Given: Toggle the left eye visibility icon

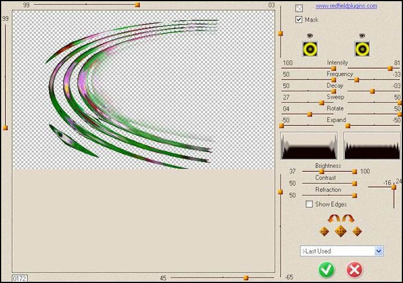Looking at the screenshot, I should pos(310,35).
